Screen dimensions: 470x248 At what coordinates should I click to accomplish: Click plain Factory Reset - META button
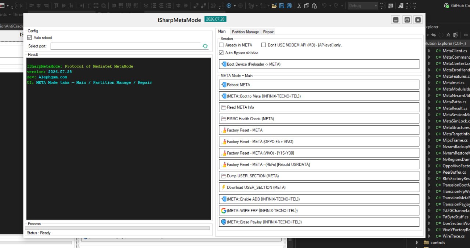[x=319, y=130]
